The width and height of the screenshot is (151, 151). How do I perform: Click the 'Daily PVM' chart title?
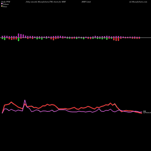6,2
